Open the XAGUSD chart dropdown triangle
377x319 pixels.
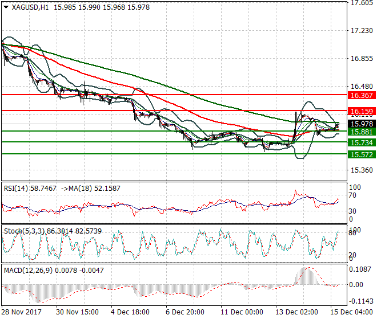pyautogui.click(x=6, y=7)
